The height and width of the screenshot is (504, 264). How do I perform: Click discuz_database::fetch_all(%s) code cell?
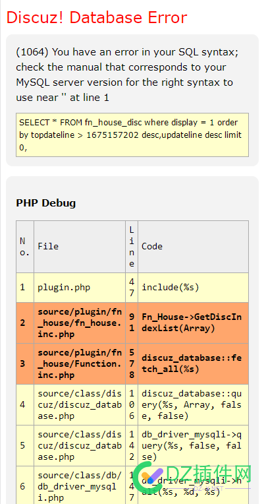coord(193,363)
